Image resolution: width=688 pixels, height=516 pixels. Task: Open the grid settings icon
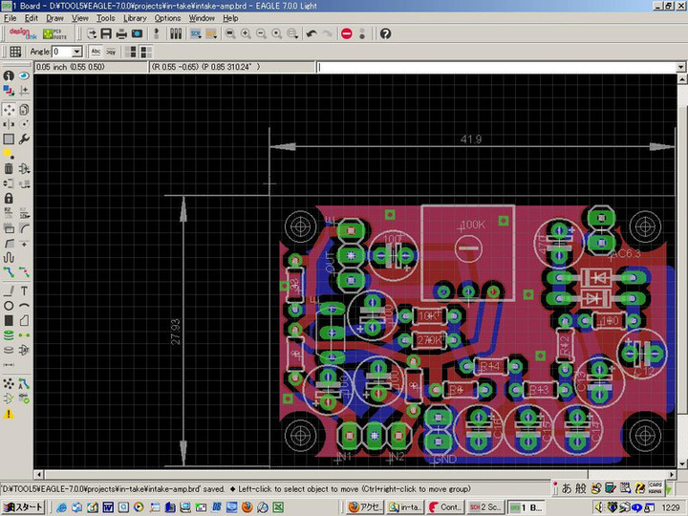point(15,52)
